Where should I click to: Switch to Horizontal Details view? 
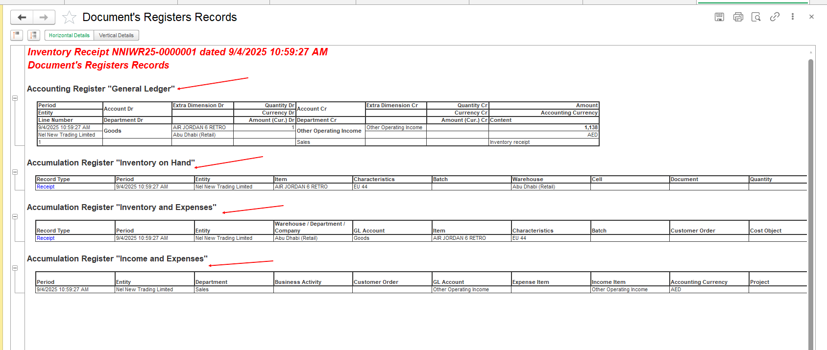(69, 35)
